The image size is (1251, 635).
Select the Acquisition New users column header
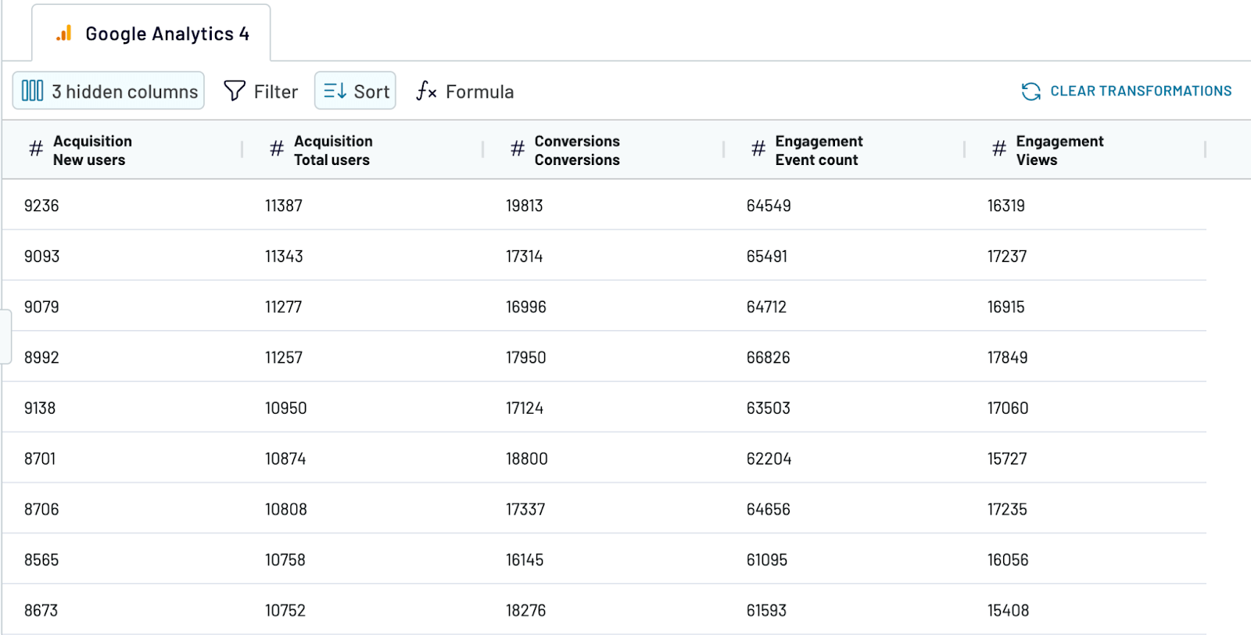(122, 150)
